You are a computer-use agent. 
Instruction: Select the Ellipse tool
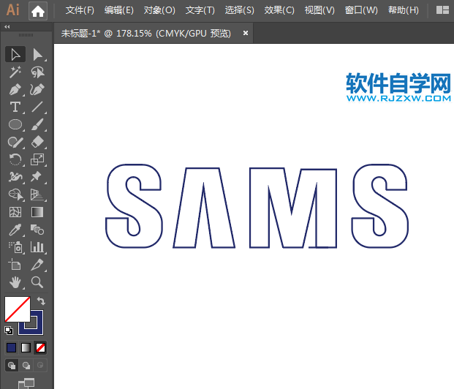tap(15, 124)
